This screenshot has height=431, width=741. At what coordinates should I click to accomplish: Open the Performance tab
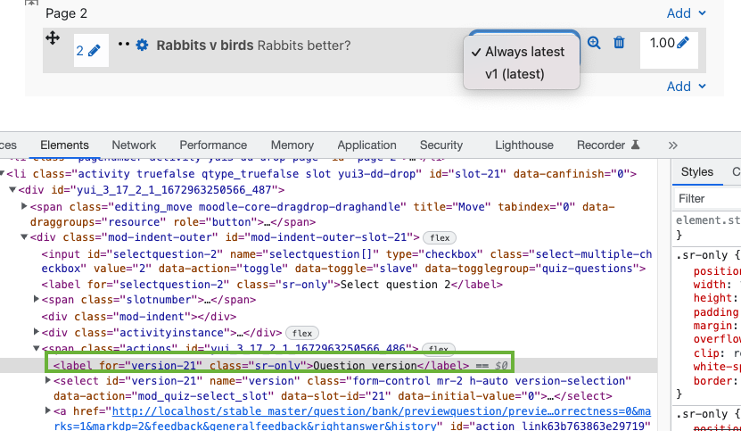[213, 145]
